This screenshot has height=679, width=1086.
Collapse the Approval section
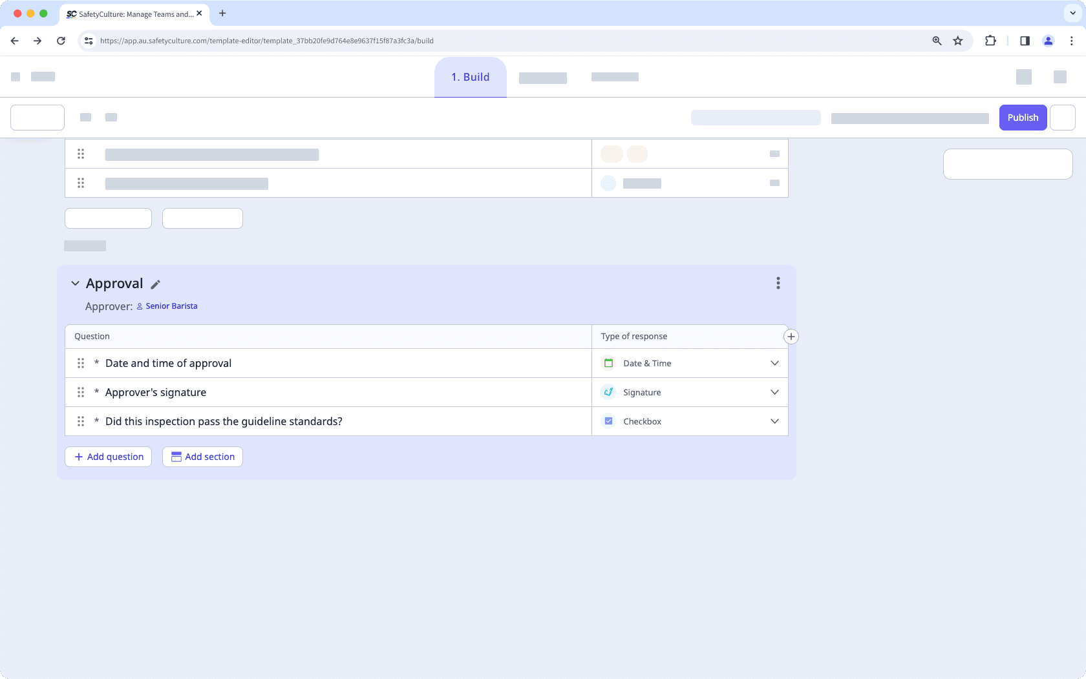[x=74, y=283]
